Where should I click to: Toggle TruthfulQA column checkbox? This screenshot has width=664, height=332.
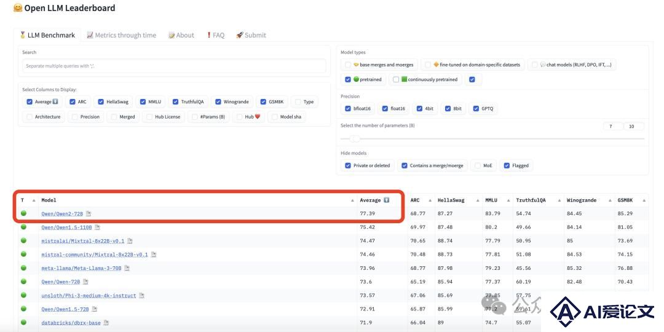[x=176, y=101]
